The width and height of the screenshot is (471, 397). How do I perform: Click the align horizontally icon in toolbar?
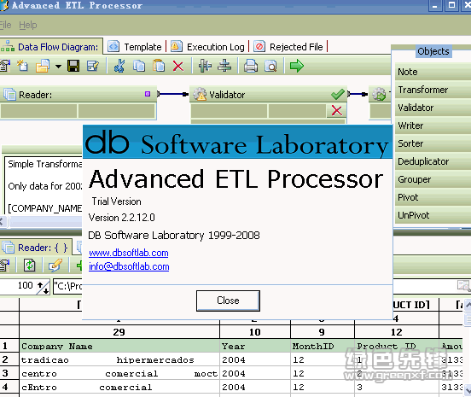click(x=224, y=66)
